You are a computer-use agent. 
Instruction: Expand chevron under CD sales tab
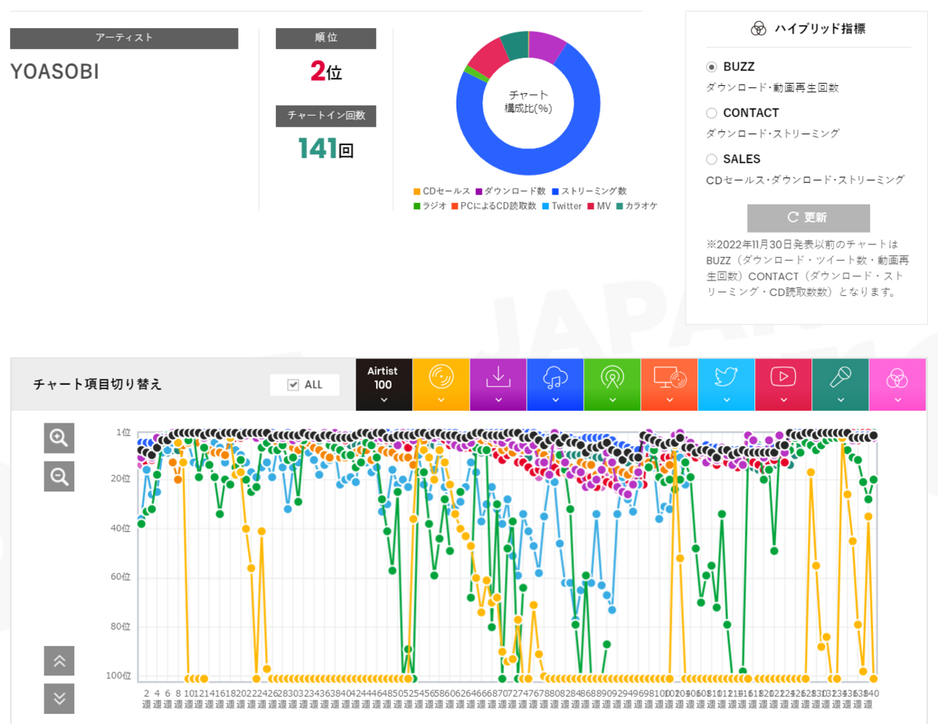[441, 400]
